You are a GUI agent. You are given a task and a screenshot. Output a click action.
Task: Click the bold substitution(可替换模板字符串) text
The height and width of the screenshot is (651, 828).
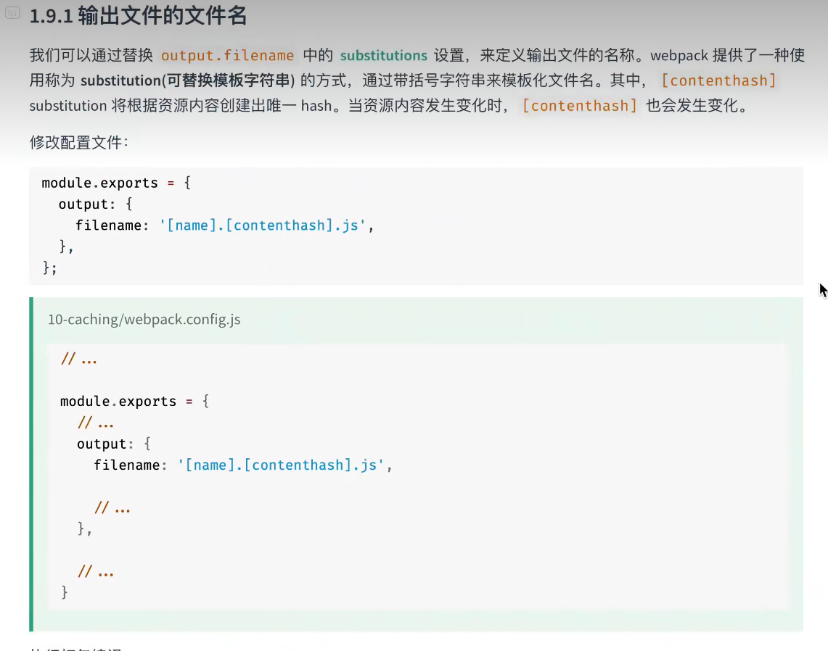tap(187, 80)
